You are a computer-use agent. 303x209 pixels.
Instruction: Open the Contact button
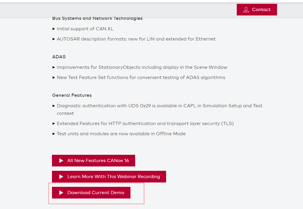click(x=257, y=10)
